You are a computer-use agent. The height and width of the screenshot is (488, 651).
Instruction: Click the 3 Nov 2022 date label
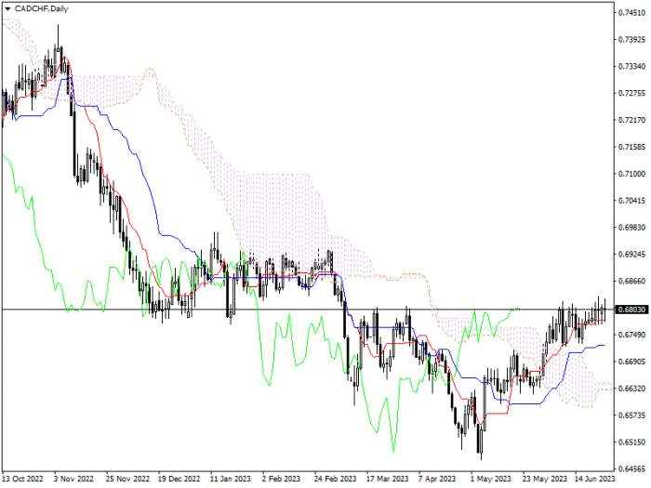pos(74,479)
